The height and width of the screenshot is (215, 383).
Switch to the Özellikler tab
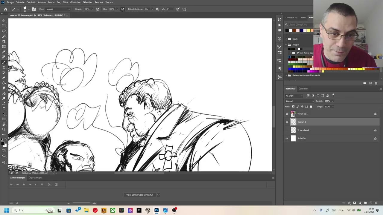pyautogui.click(x=303, y=89)
